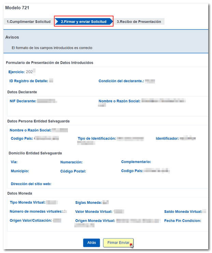This screenshot has height=253, width=212.
Task: Switch to 3.Recibo de Presentación step
Action: pyautogui.click(x=139, y=21)
